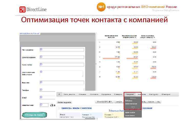Screen dimensions: 184x138
Task: Open the Содержание menu tab
Action: 106,94
